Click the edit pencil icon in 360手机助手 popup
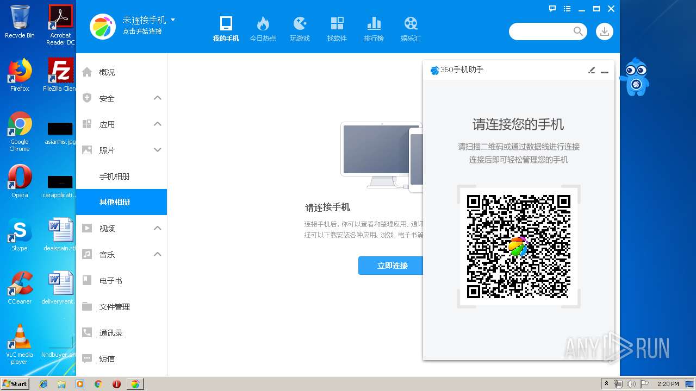This screenshot has height=391, width=696. (x=592, y=70)
